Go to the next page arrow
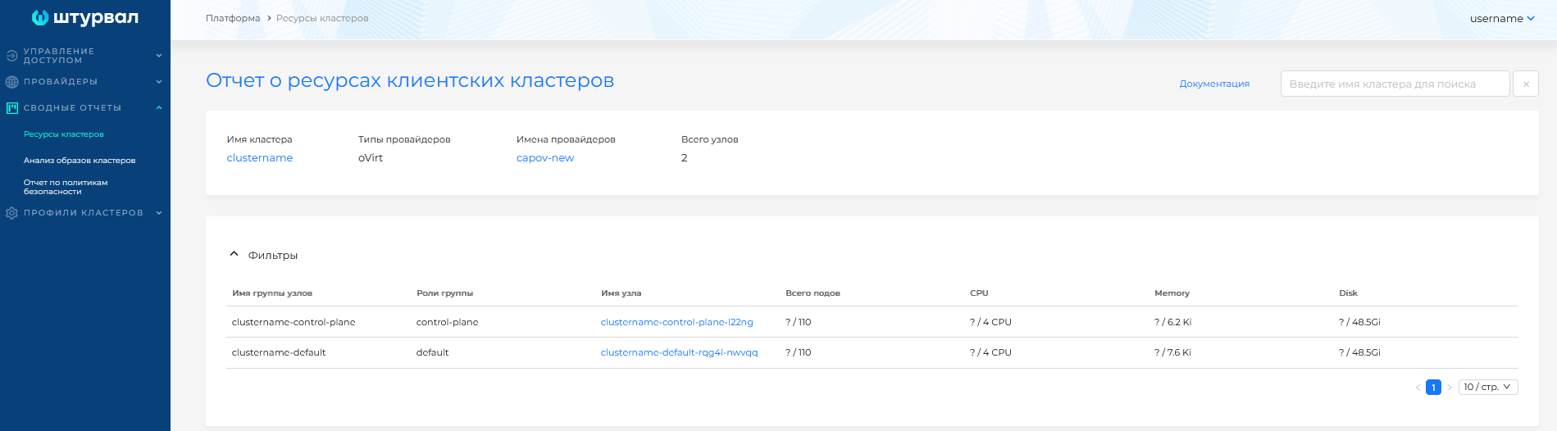Viewport: 1557px width, 431px height. [1449, 388]
